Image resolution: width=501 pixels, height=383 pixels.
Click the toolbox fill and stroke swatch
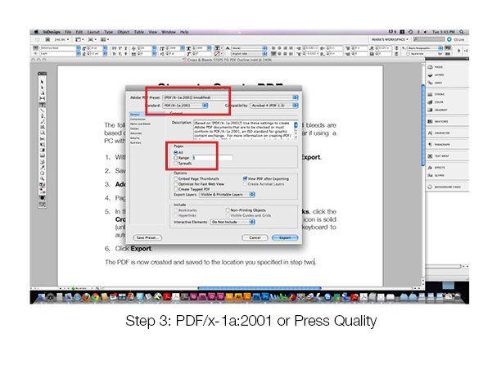pos(42,186)
